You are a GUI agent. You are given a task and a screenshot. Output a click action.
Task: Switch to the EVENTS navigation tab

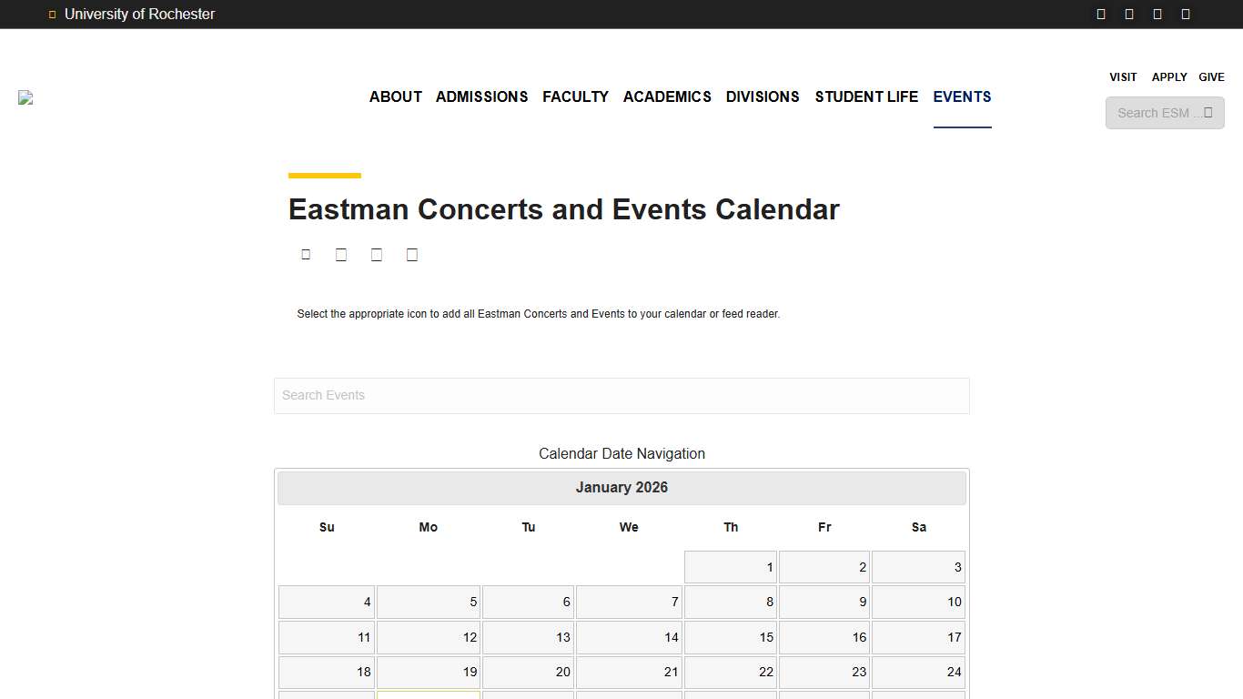click(962, 96)
